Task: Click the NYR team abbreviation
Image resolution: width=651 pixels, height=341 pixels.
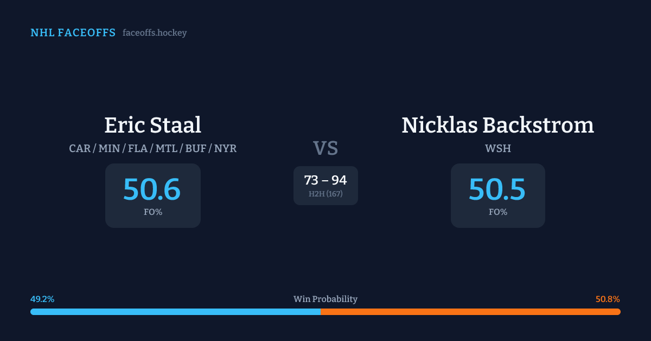Action: 225,148
